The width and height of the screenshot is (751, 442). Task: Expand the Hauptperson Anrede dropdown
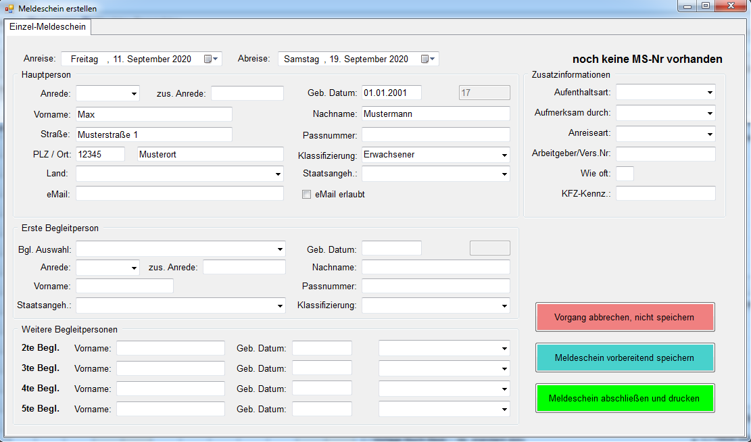(134, 93)
